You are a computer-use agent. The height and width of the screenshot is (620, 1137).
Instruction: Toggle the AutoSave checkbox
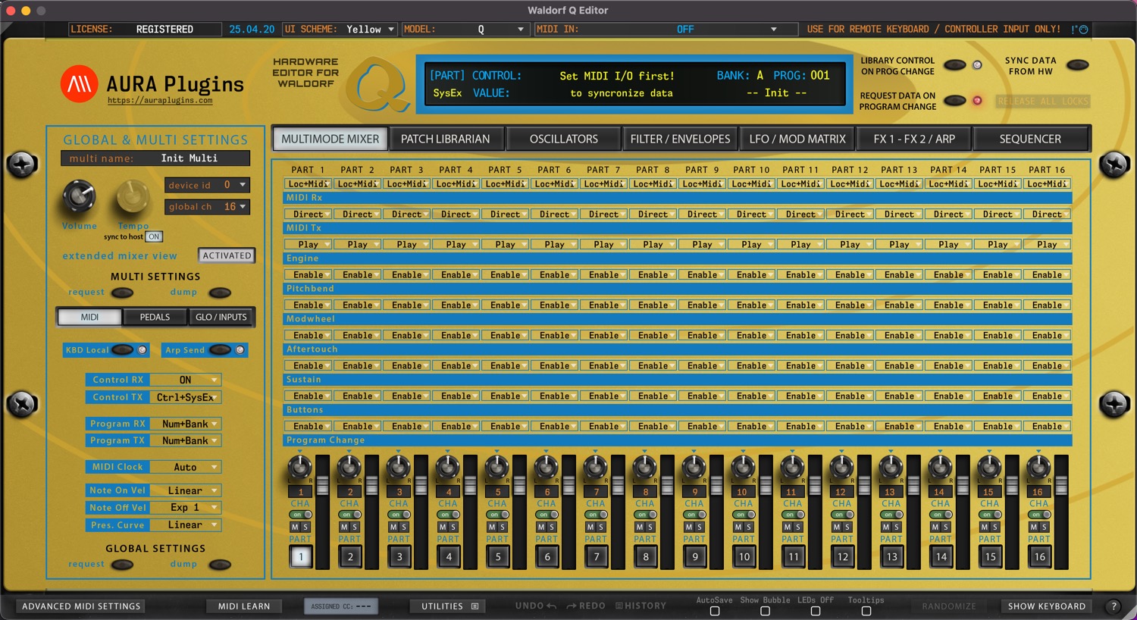715,611
